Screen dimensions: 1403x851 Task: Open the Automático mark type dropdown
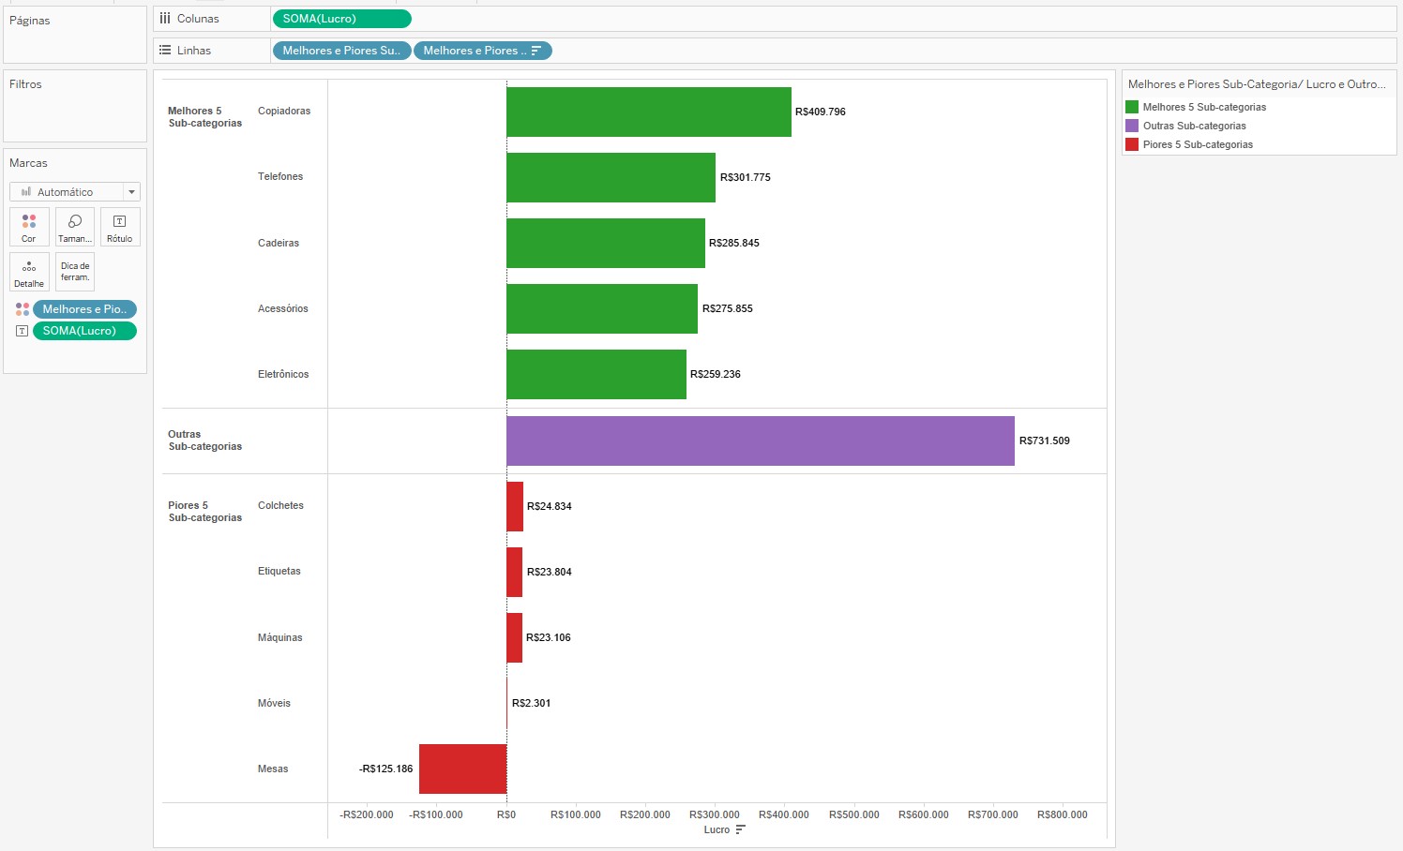(x=75, y=192)
